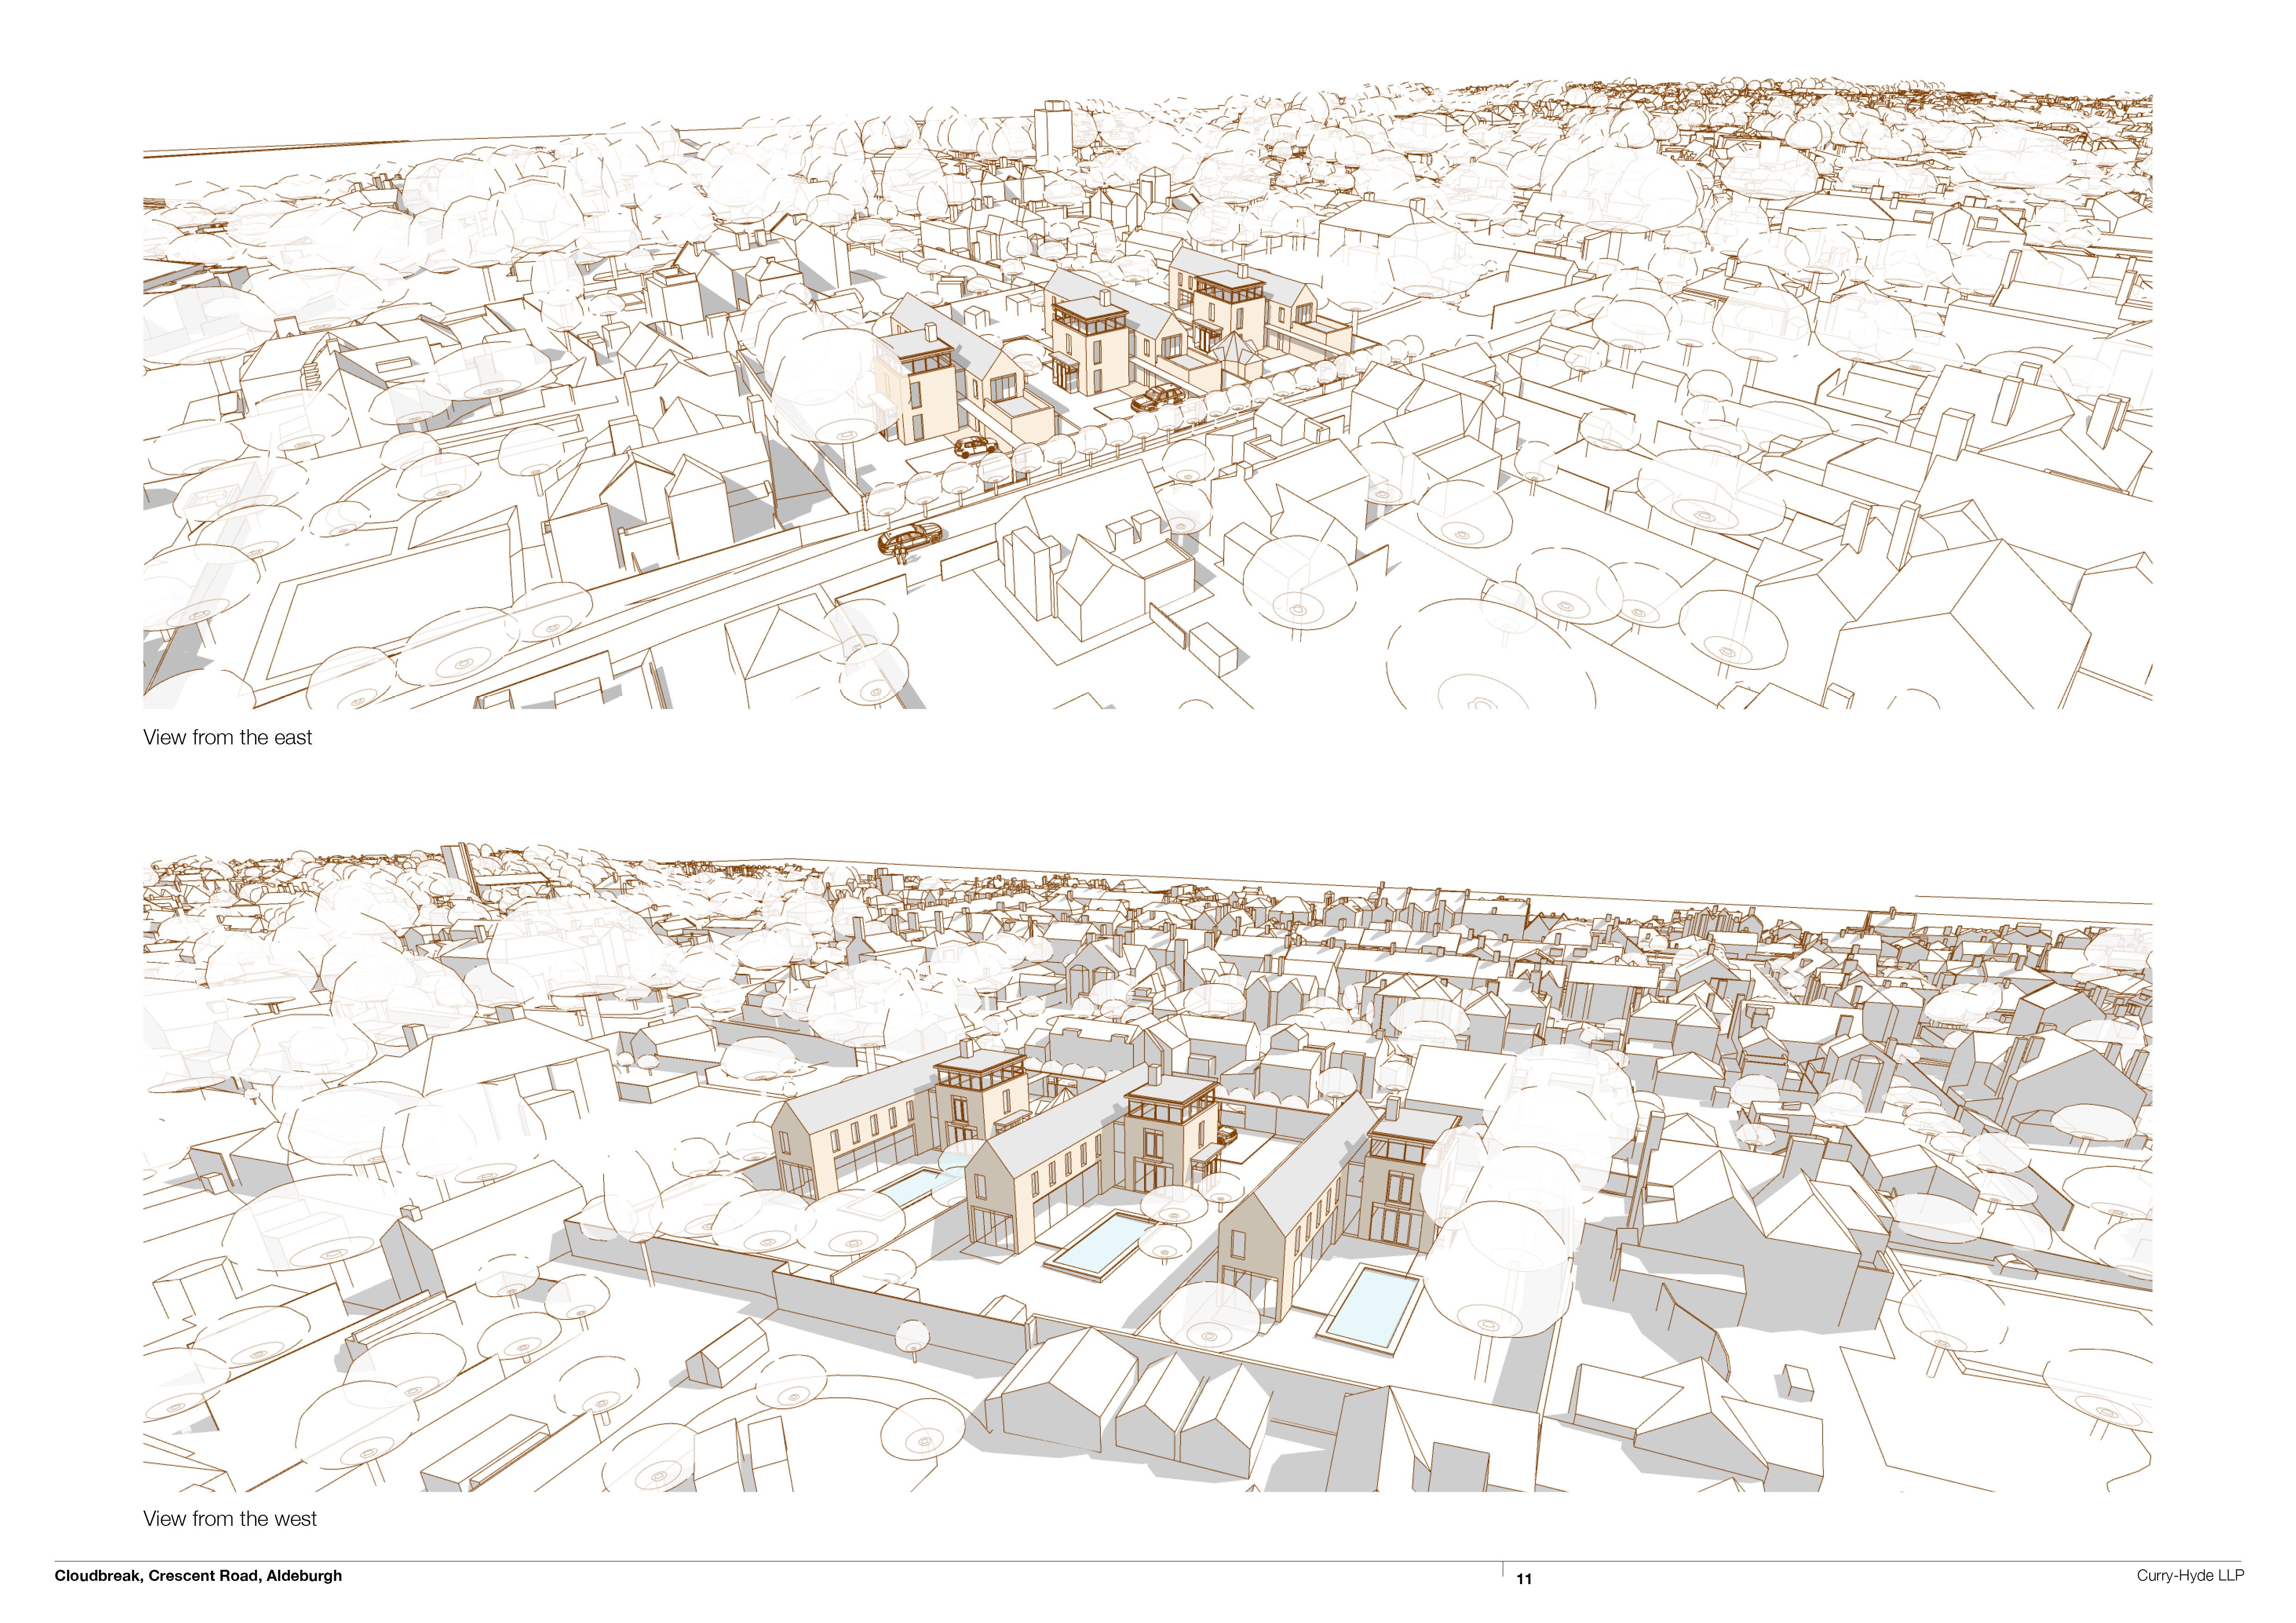Click the east view aerial rendering

pyautogui.click(x=1147, y=393)
